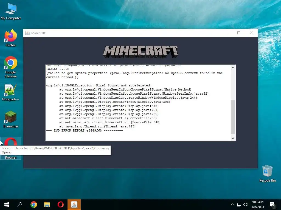Click 'Display.createWindow(Display.java:306)' line
Viewport: 281px width, 210px height.
[115, 102]
